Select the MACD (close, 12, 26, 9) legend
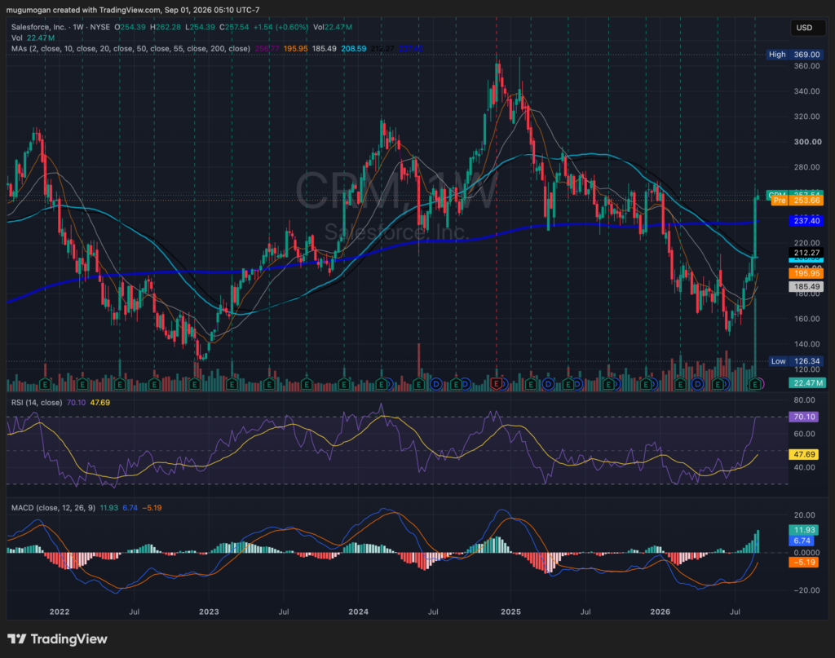 coord(53,508)
